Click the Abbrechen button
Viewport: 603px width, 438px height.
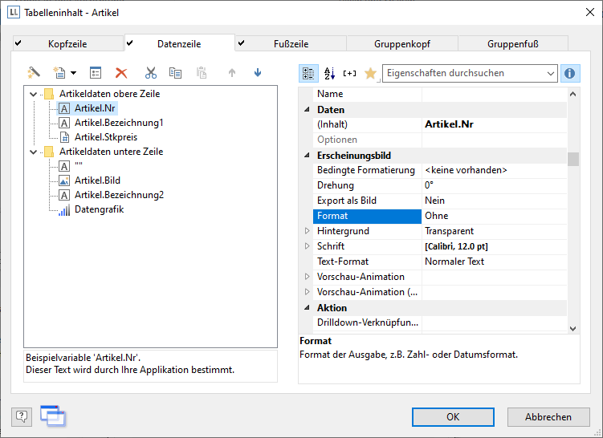click(x=548, y=416)
